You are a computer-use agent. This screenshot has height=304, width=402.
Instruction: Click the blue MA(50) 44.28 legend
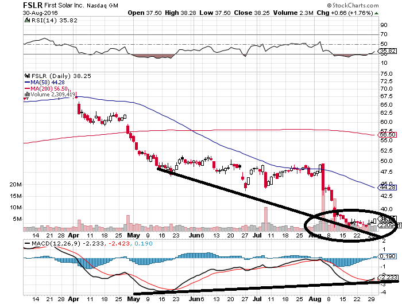pyautogui.click(x=45, y=82)
